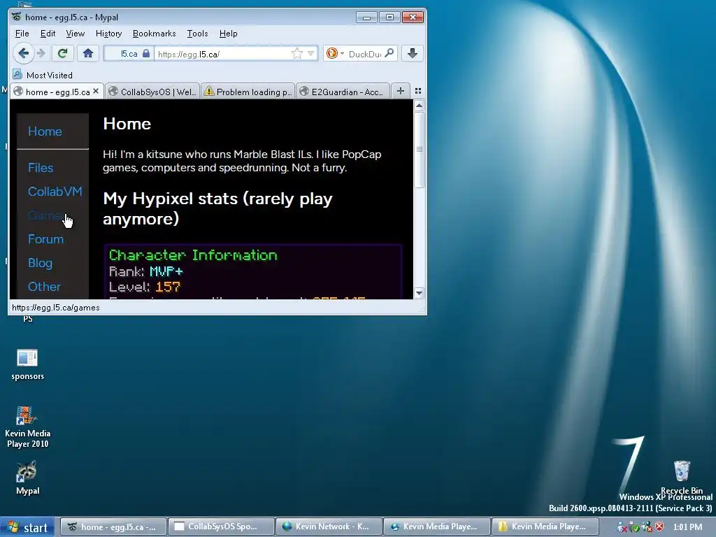This screenshot has width=716, height=537.
Task: Open a new tab with plus button
Action: pyautogui.click(x=401, y=91)
